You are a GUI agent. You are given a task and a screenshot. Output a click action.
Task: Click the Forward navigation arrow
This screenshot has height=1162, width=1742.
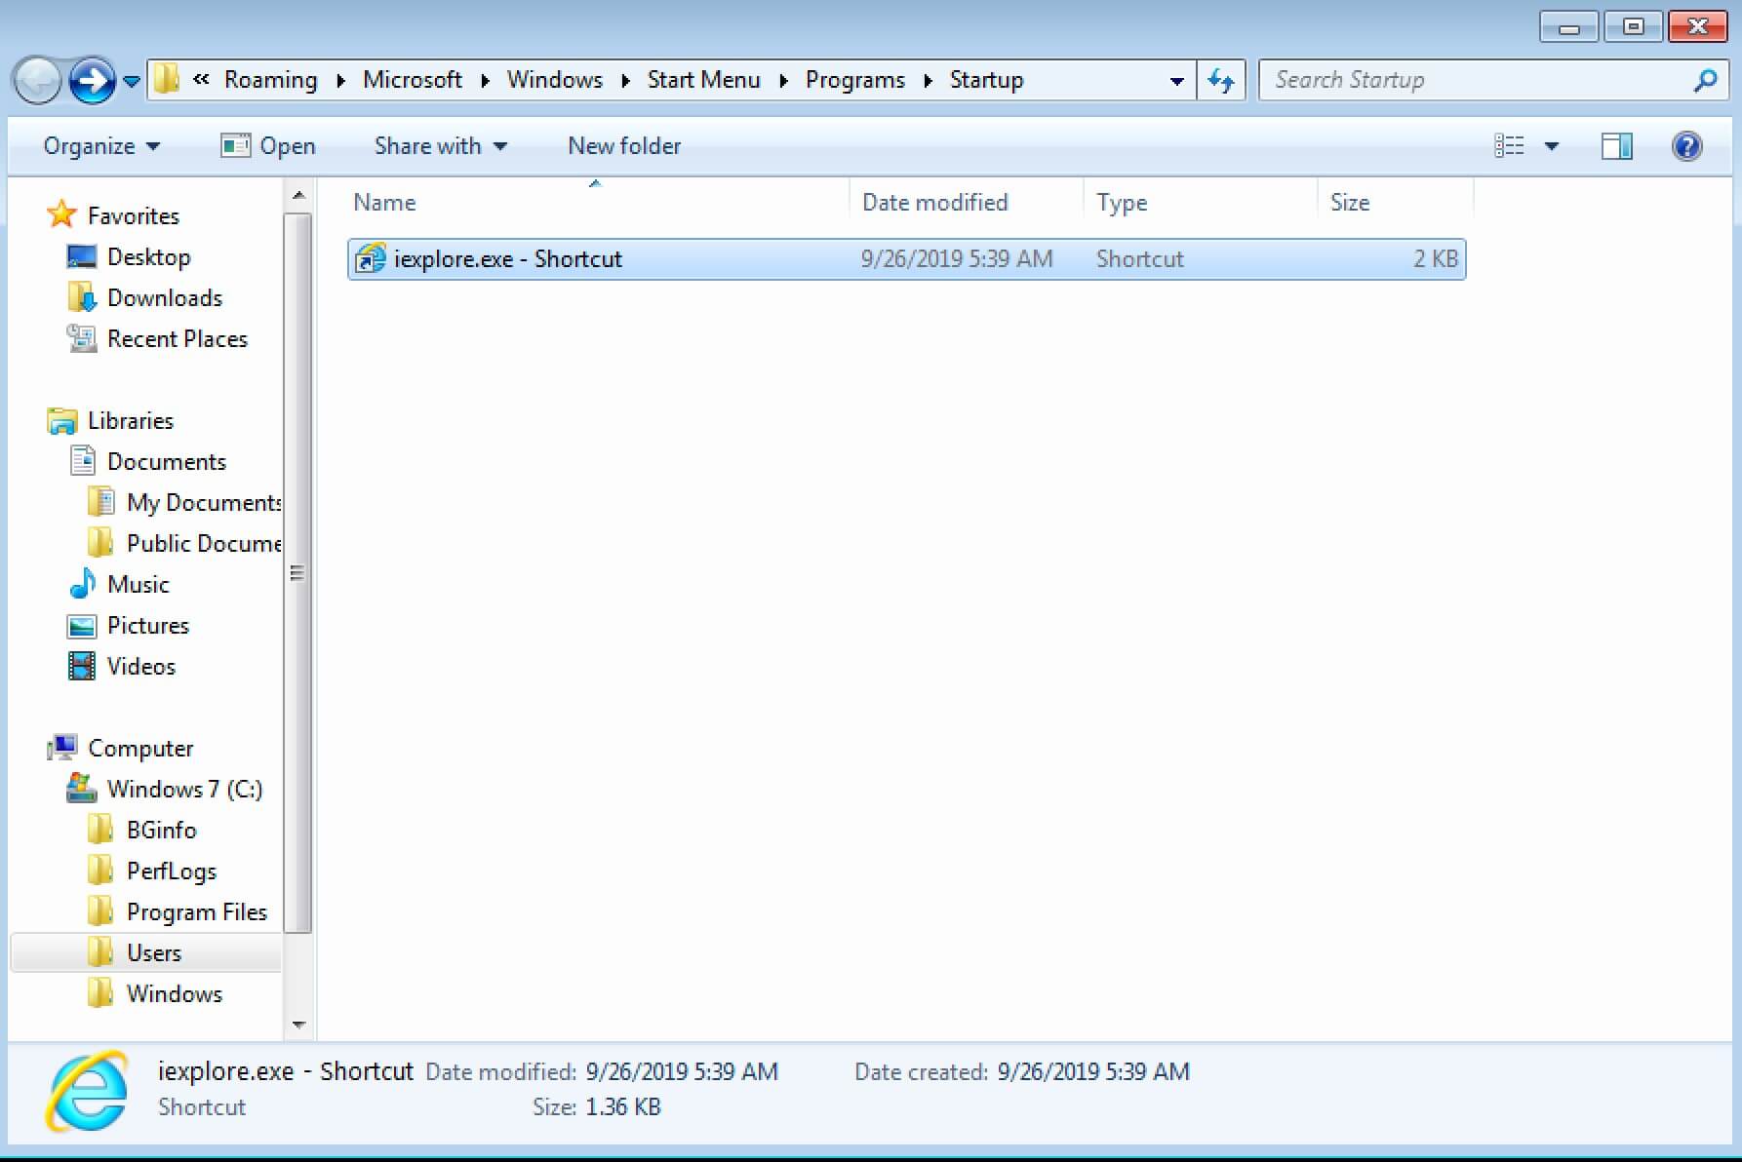click(90, 80)
